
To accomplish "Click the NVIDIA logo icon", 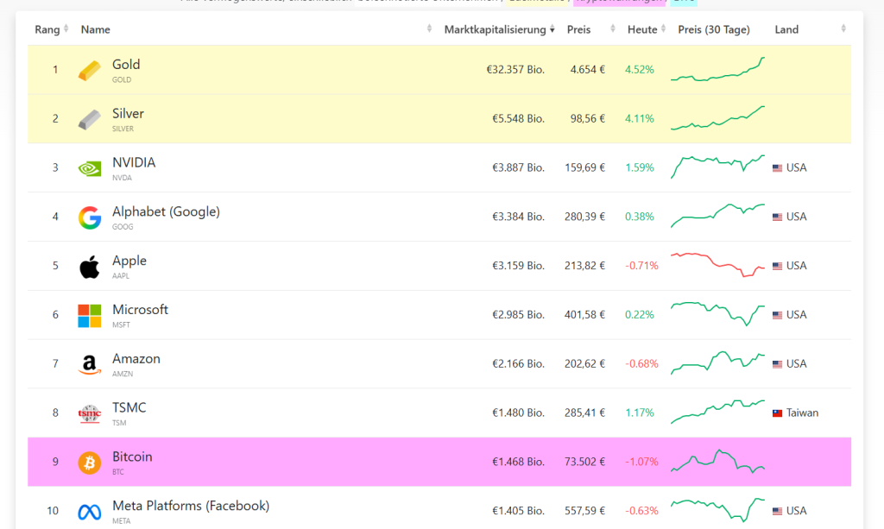I will (90, 168).
